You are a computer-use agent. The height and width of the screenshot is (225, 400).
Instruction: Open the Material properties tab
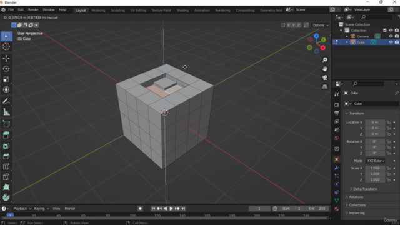pyautogui.click(x=337, y=209)
